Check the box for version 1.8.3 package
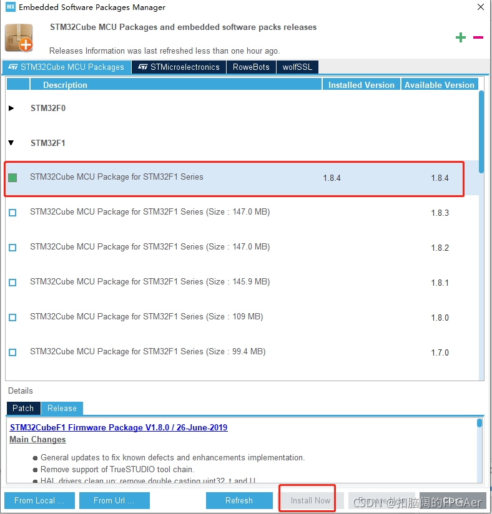Viewport: 492px width, 514px height. point(12,213)
